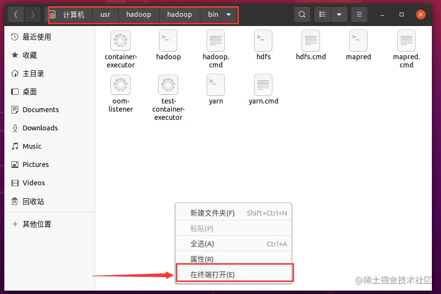Select the hdfs script file icon
The height and width of the screenshot is (294, 441).
pos(263,40)
